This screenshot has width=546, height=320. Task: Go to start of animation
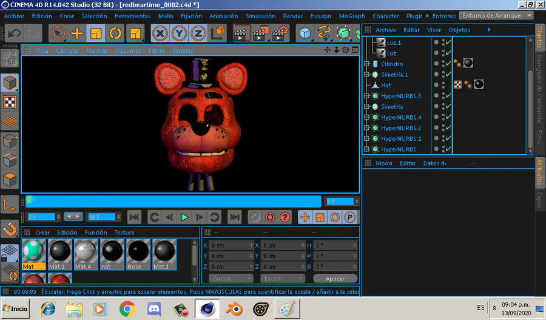click(x=135, y=217)
